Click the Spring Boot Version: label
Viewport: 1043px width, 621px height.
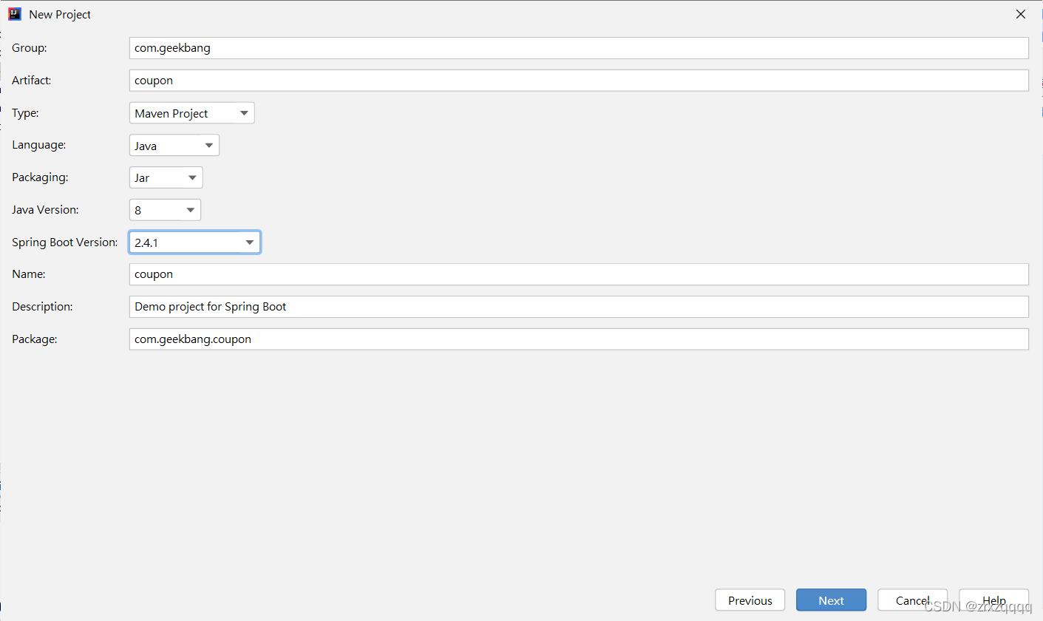64,242
